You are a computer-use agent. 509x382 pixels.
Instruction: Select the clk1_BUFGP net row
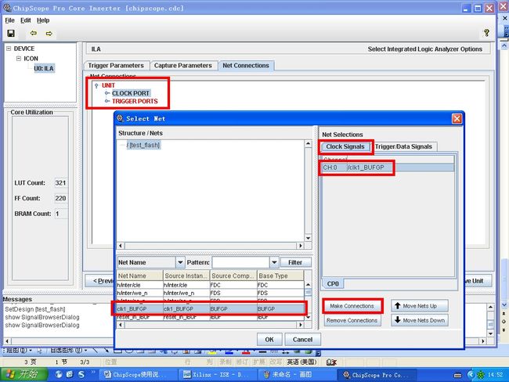pyautogui.click(x=210, y=308)
